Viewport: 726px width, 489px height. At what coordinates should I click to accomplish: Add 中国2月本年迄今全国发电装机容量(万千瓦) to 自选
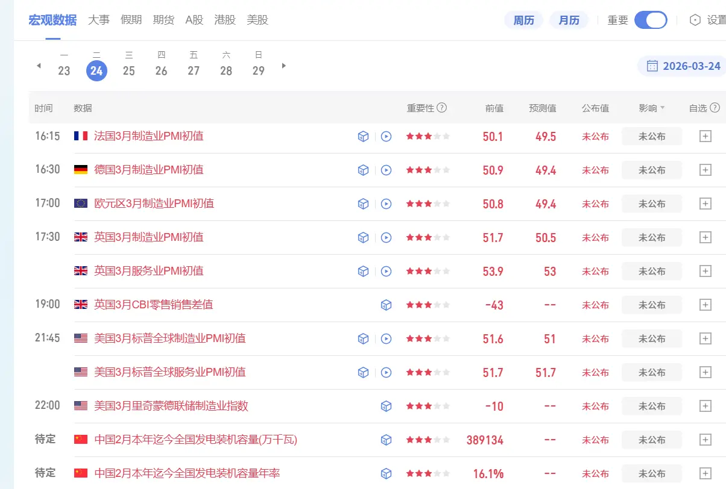(x=705, y=440)
